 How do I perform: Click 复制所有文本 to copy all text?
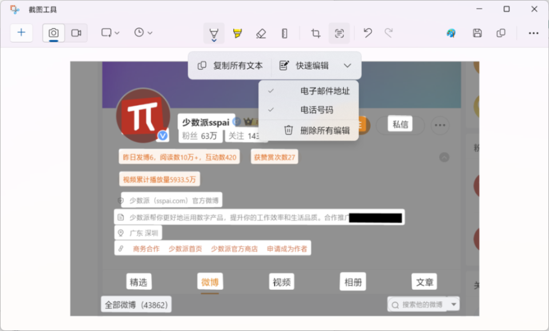tap(230, 65)
